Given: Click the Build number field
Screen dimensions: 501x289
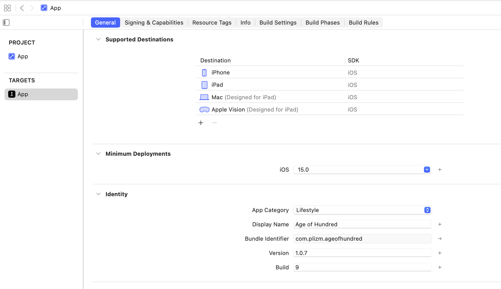Looking at the screenshot, I should coord(362,267).
